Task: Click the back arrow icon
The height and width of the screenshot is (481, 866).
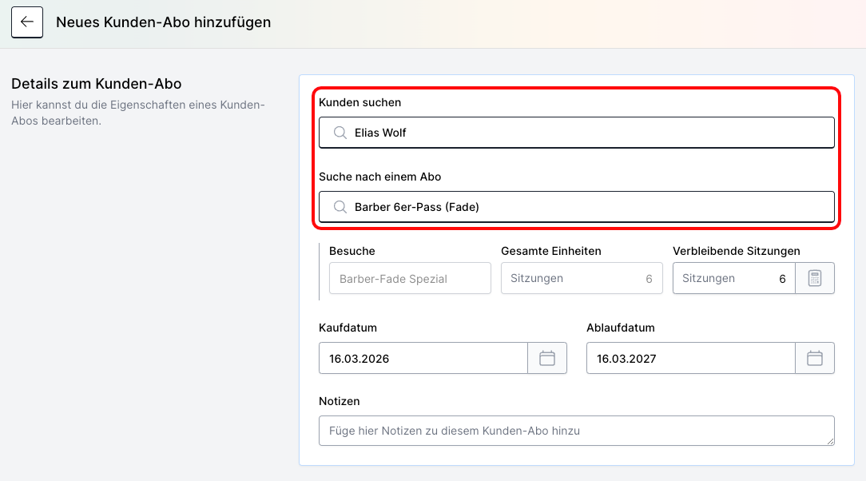Action: (x=26, y=22)
